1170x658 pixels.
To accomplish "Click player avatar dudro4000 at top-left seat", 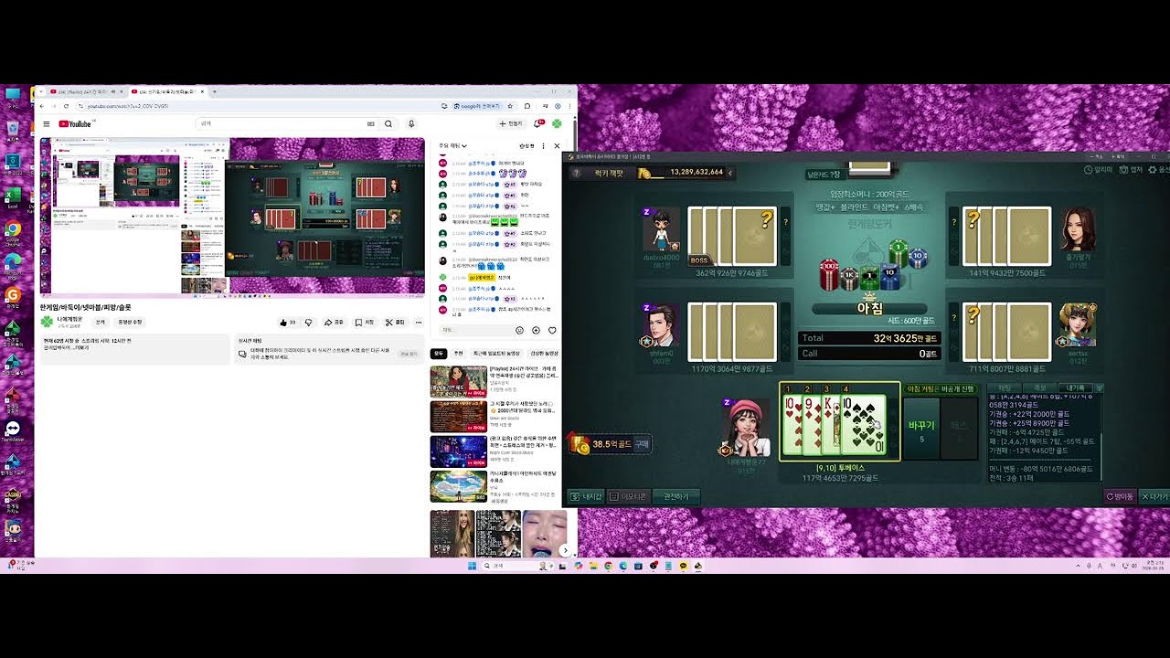I will [660, 230].
